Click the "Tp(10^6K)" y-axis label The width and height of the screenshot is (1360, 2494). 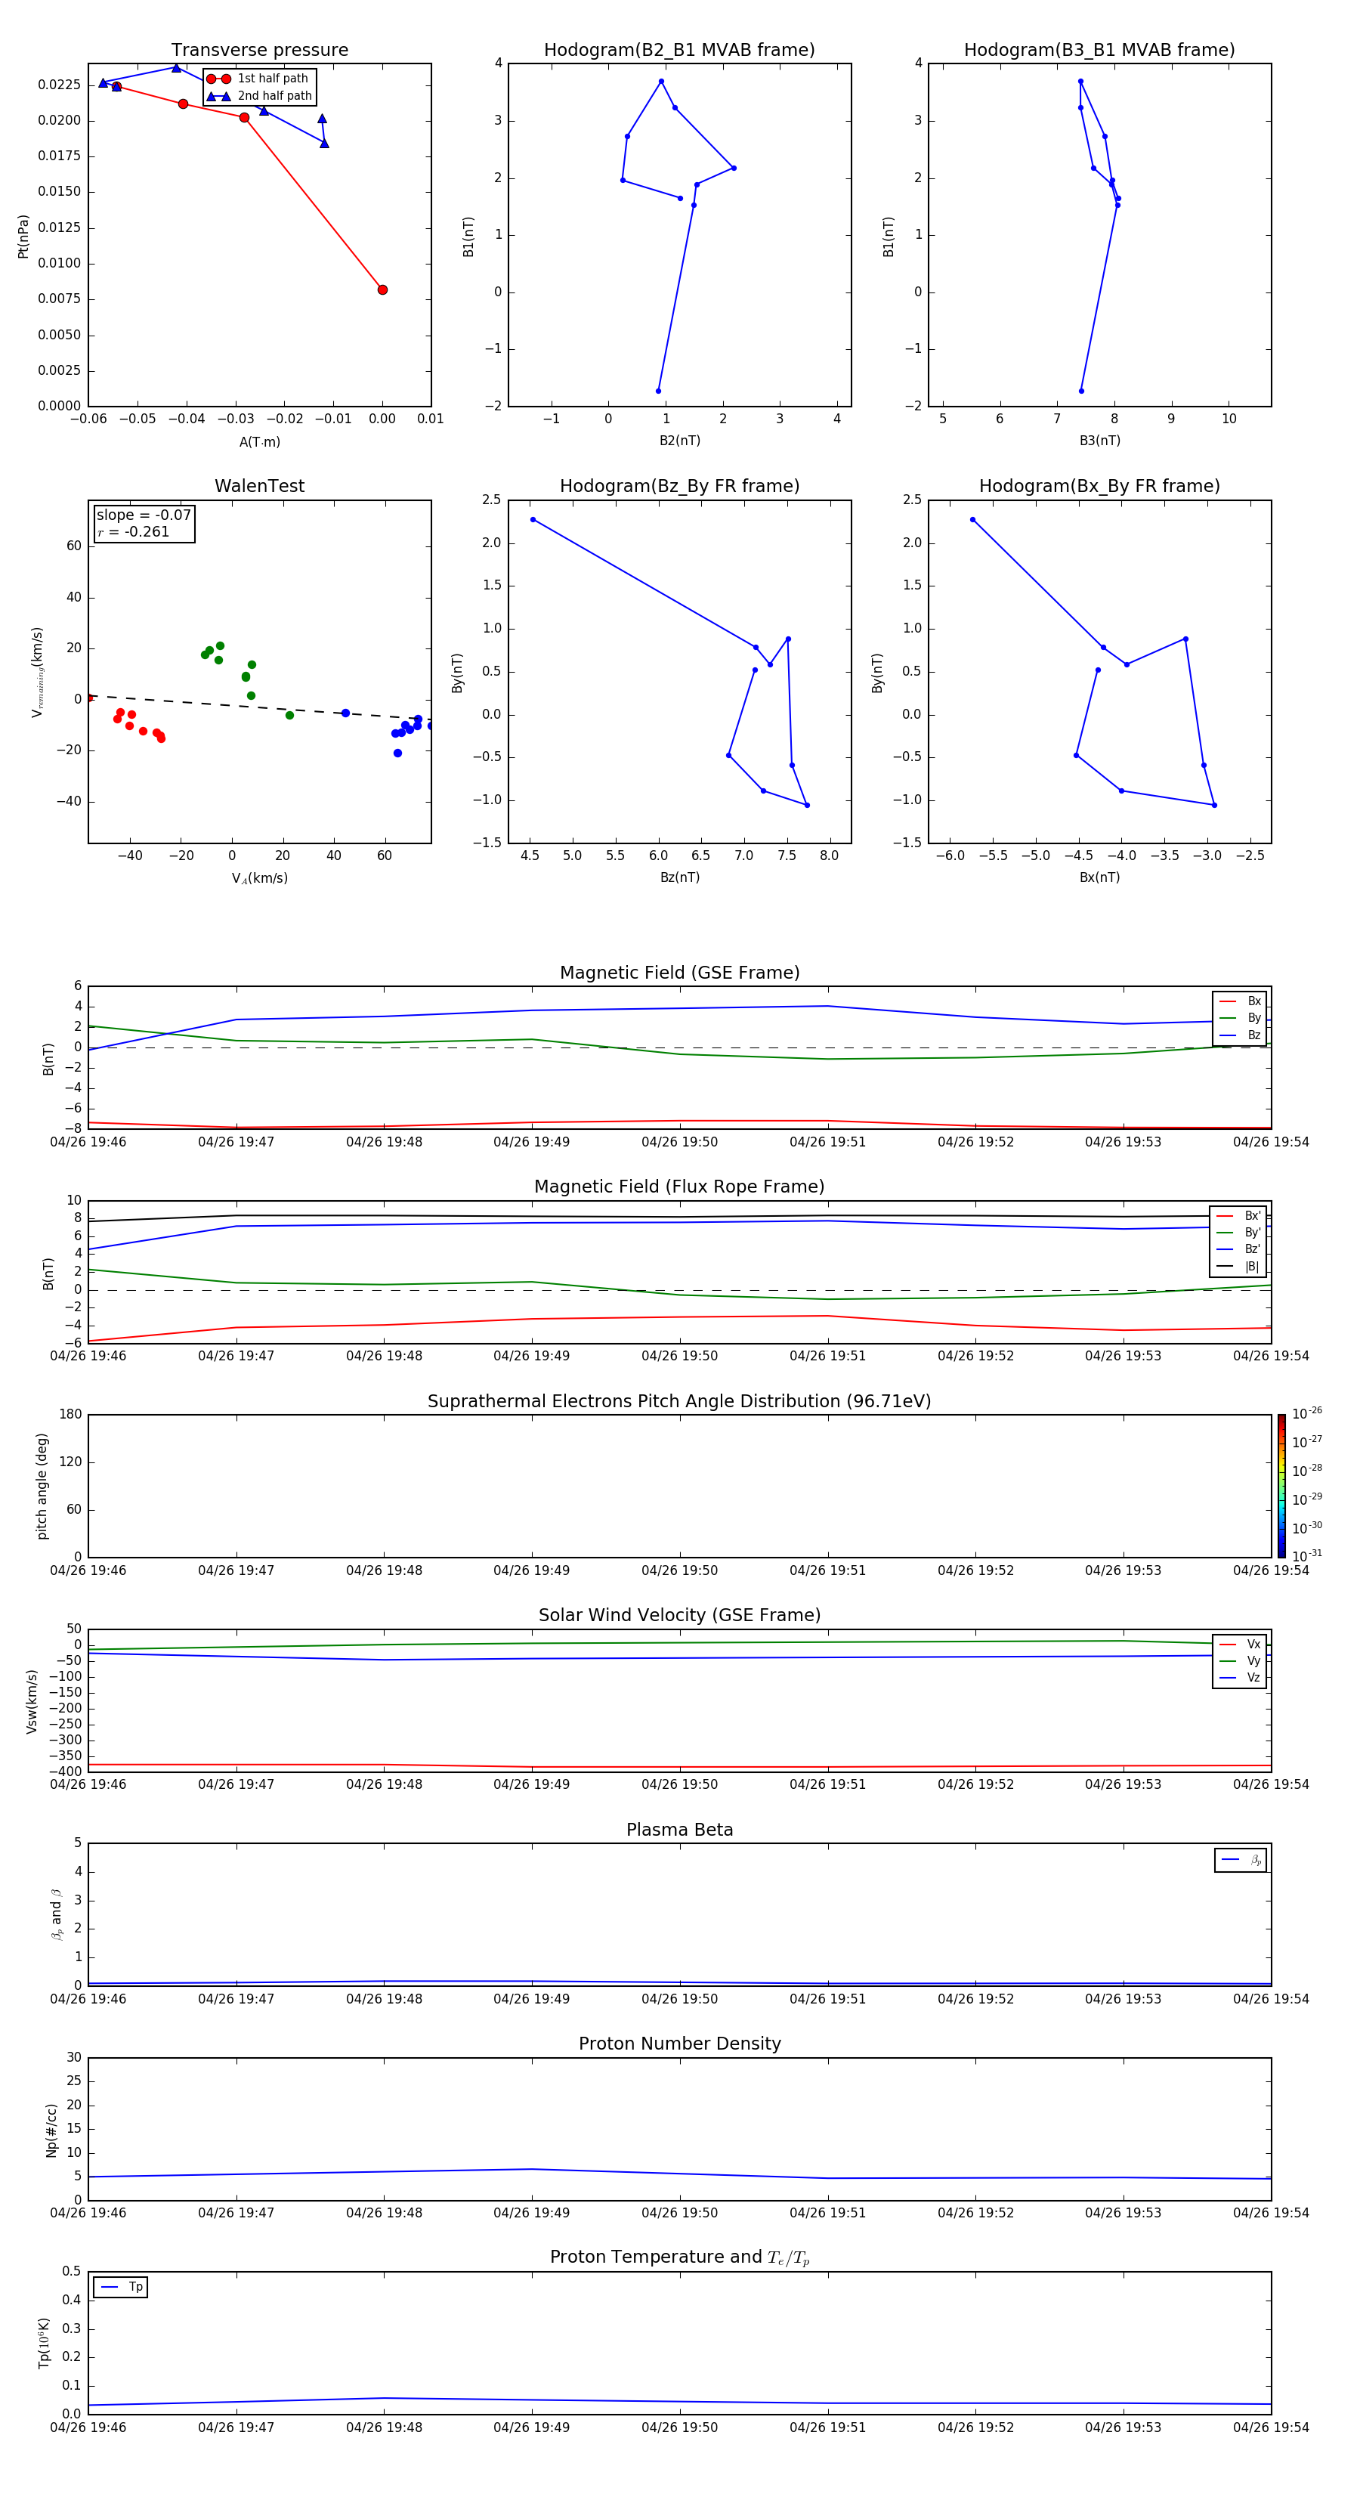[44, 2343]
